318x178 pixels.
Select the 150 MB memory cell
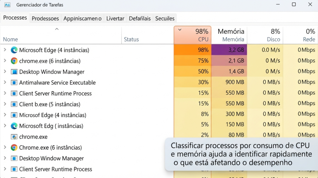pyautogui.click(x=229, y=124)
